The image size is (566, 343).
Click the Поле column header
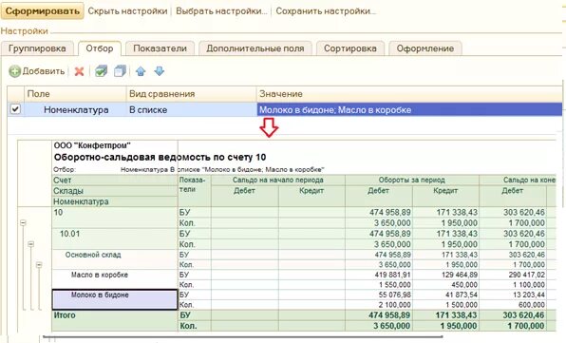(x=75, y=94)
